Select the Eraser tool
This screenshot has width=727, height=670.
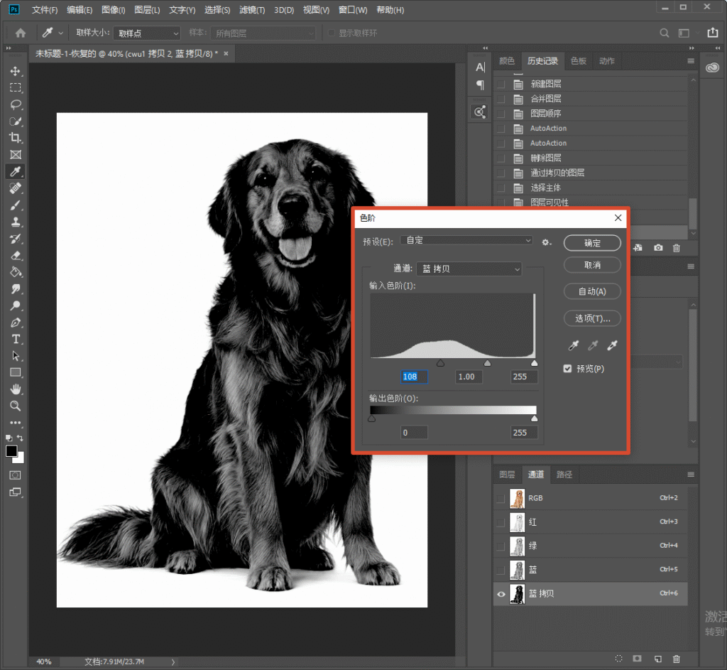[16, 255]
